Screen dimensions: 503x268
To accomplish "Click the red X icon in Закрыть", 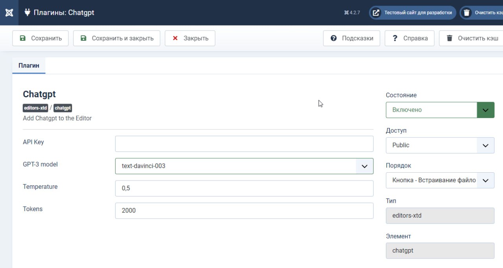I will [x=175, y=38].
